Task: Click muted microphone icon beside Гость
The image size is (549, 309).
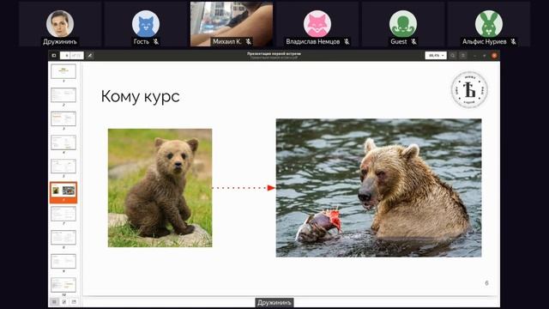Action: pos(156,42)
